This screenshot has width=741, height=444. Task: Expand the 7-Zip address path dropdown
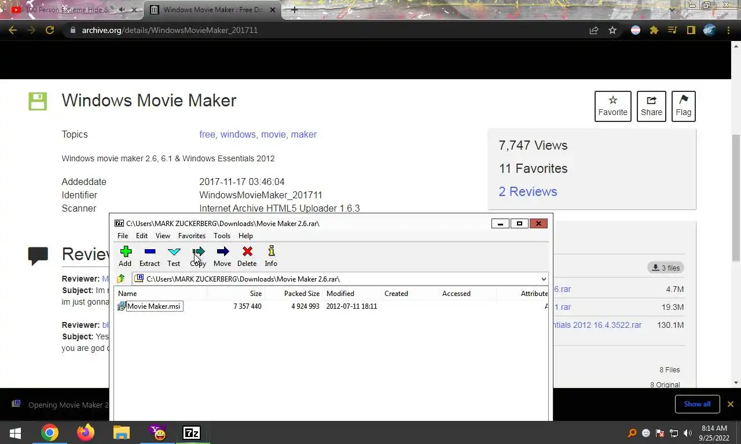(543, 279)
